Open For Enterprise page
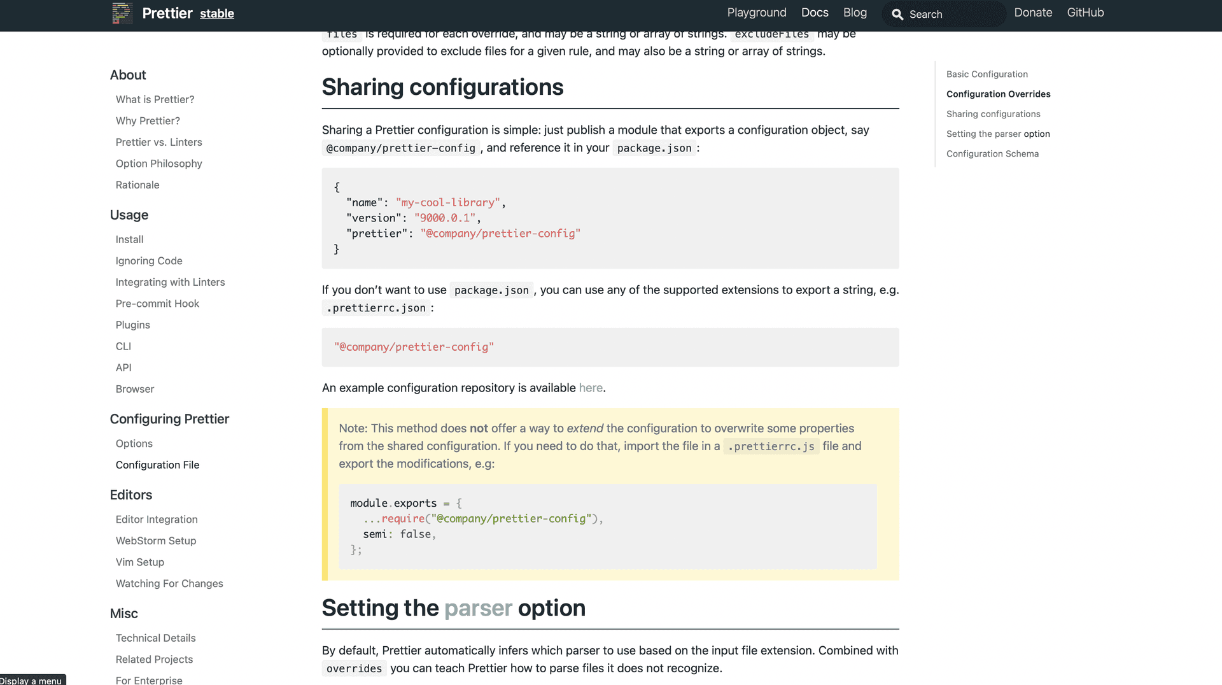The width and height of the screenshot is (1222, 685). 149,680
